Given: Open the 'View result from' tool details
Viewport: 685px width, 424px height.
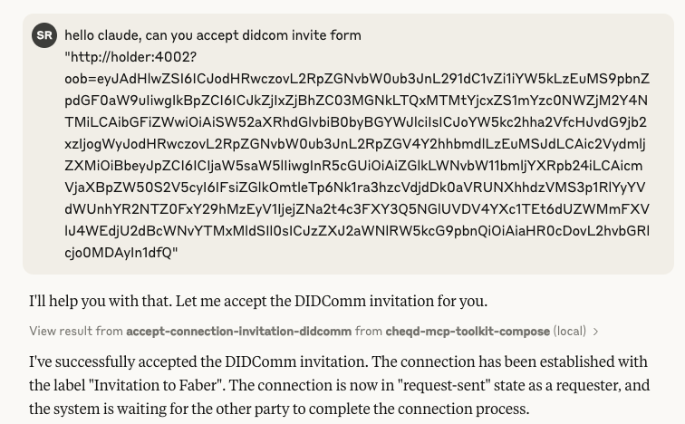Looking at the screenshot, I should click(76, 332).
